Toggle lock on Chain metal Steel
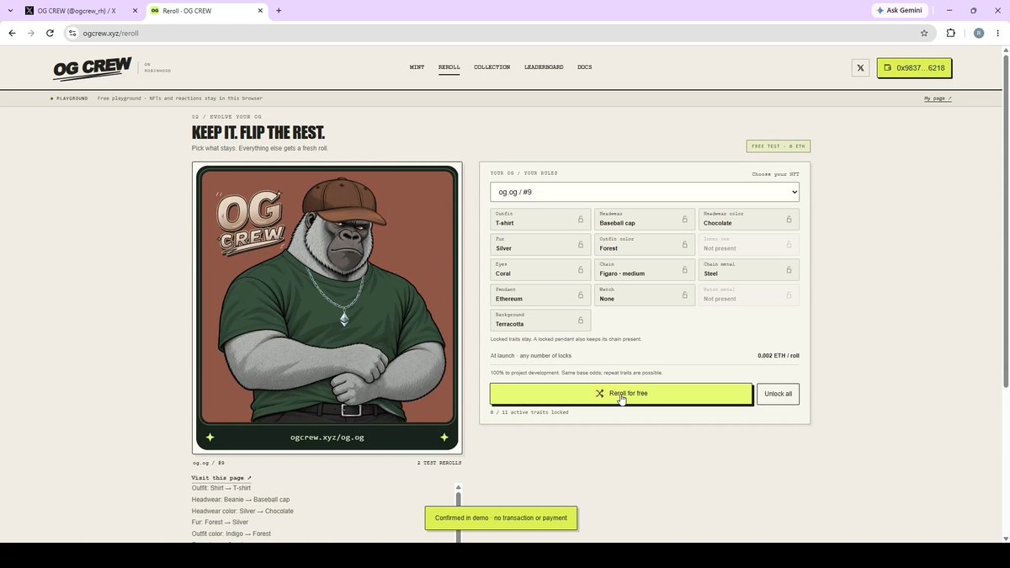This screenshot has height=568, width=1010. (x=749, y=269)
